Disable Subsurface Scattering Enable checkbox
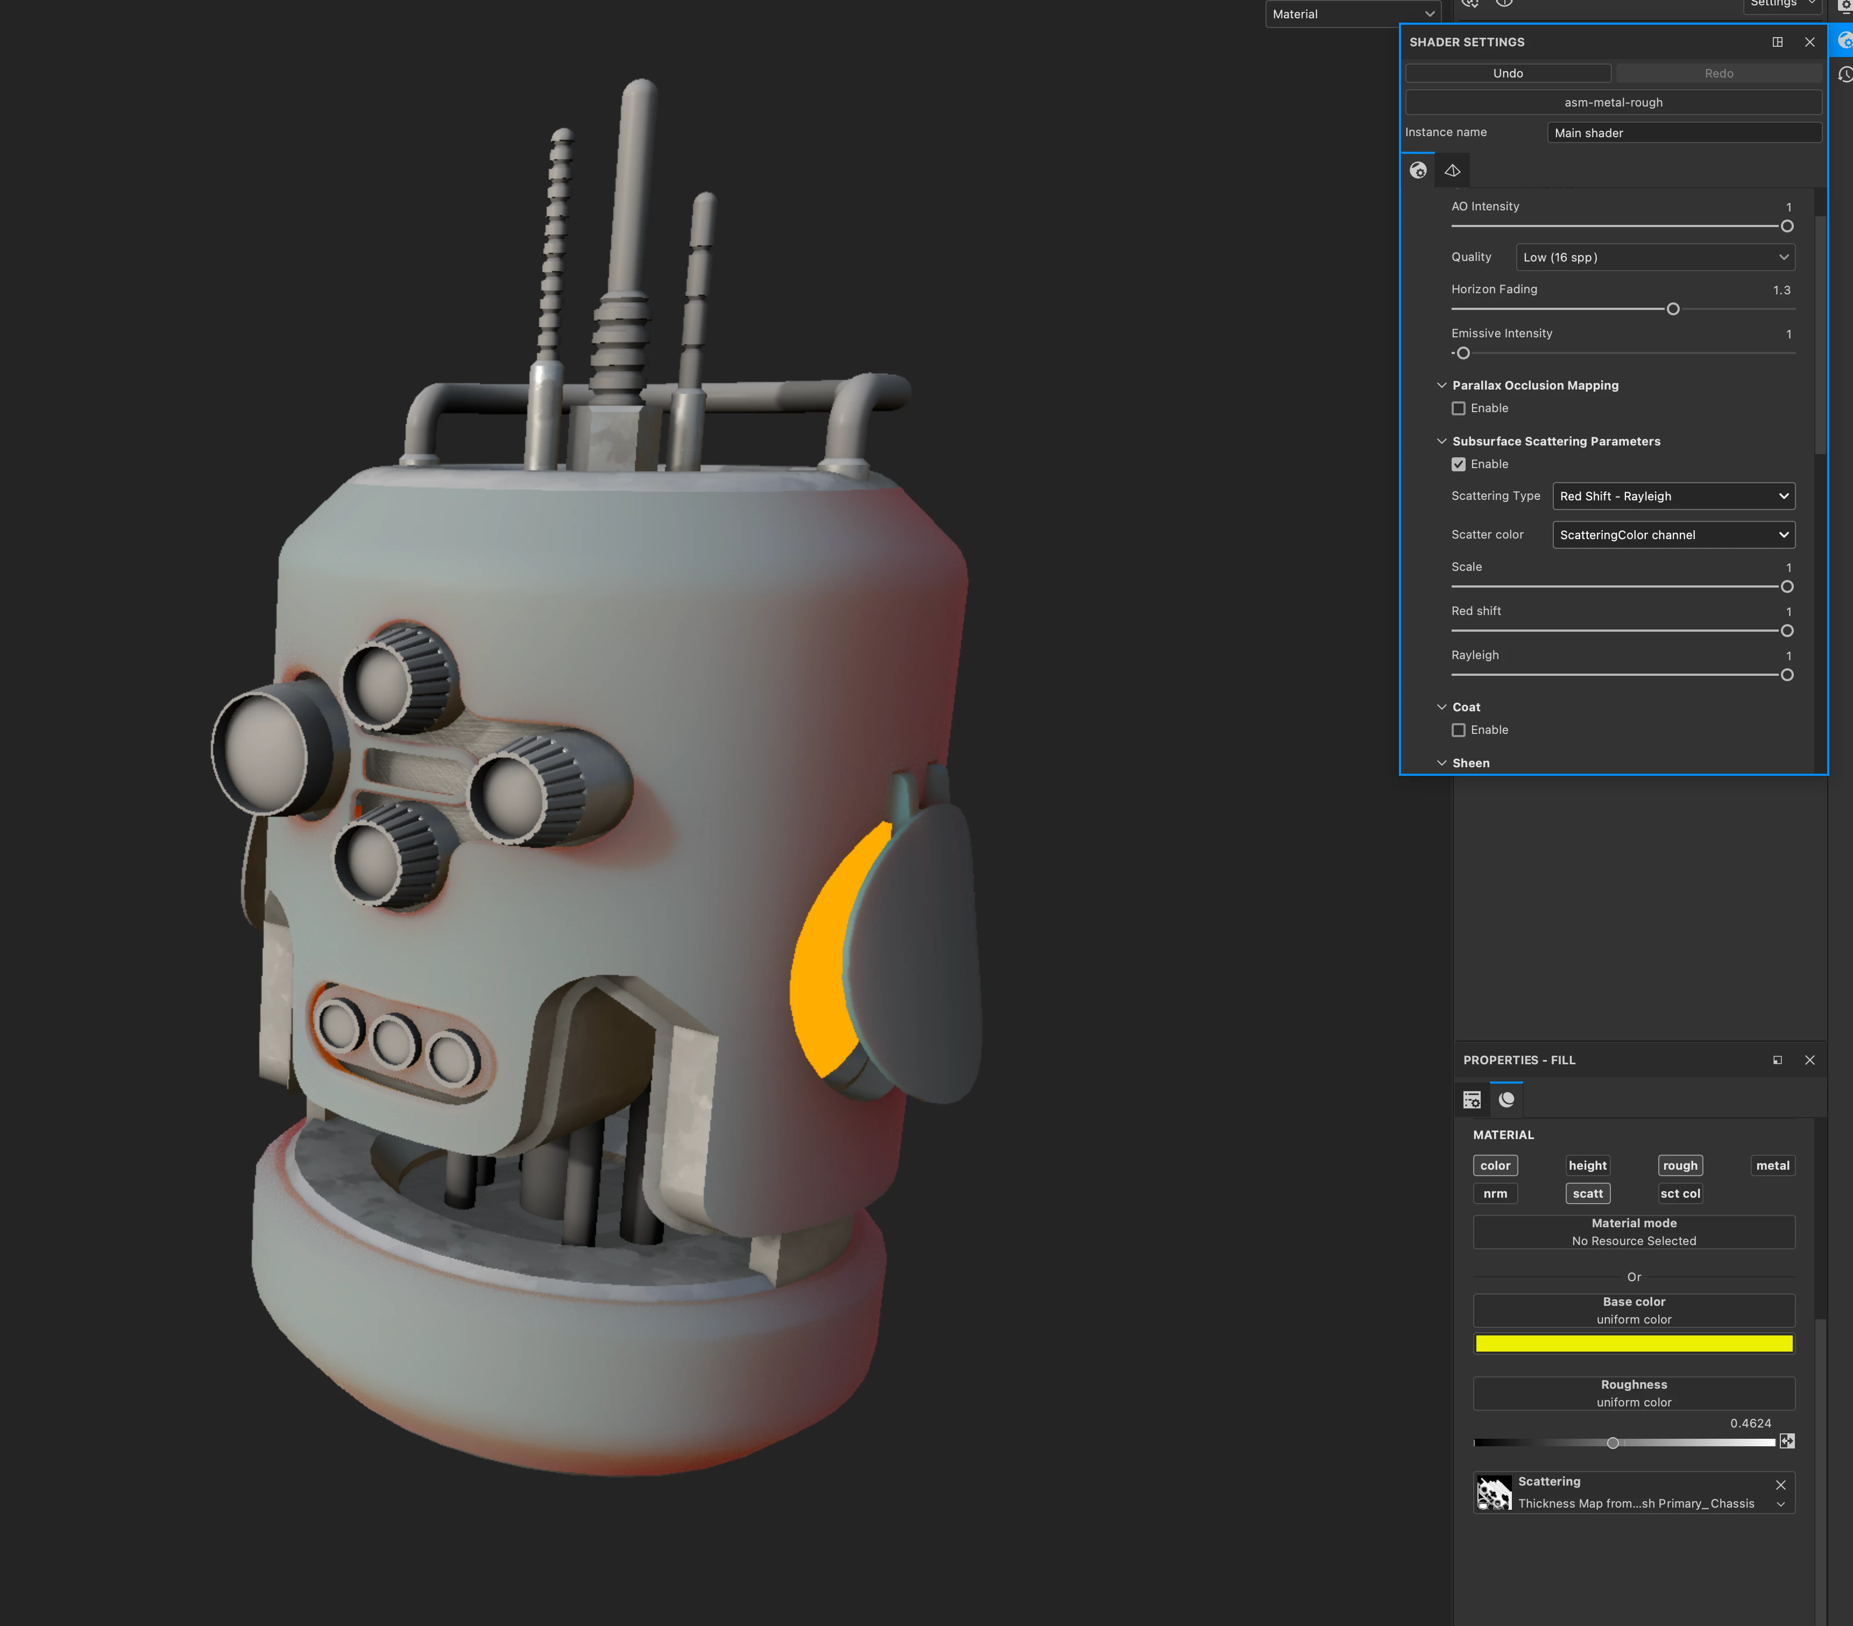Viewport: 1853px width, 1626px height. (x=1459, y=464)
